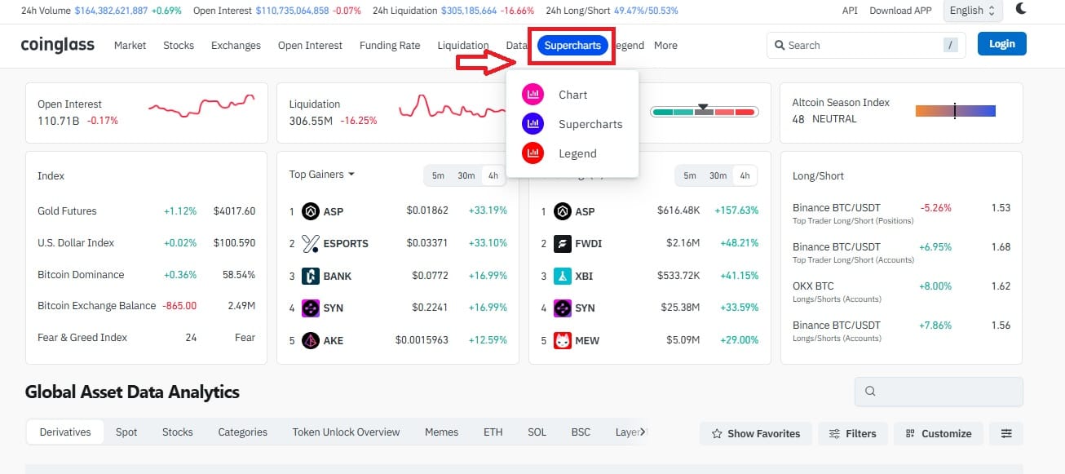Switch to the Derivatives tab
The image size is (1065, 474).
tap(65, 432)
